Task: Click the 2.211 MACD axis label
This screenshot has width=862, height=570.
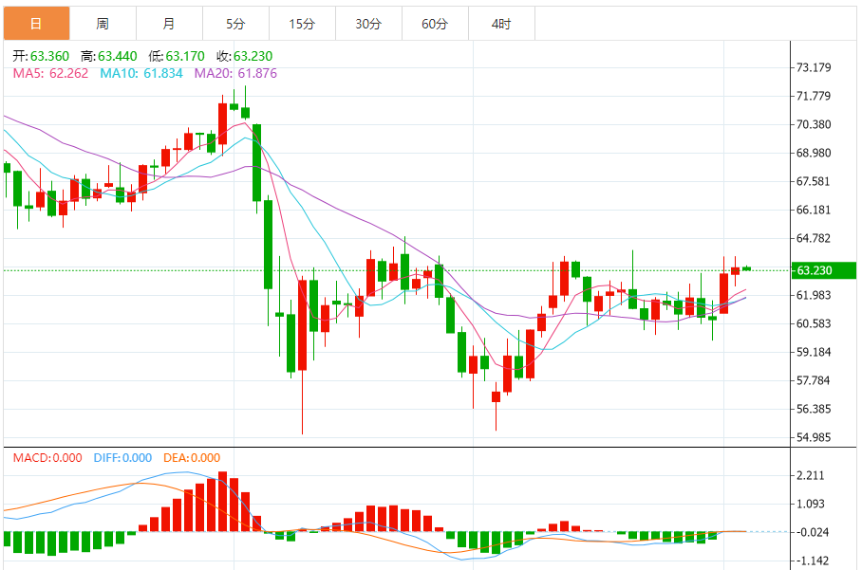Action: click(x=811, y=475)
